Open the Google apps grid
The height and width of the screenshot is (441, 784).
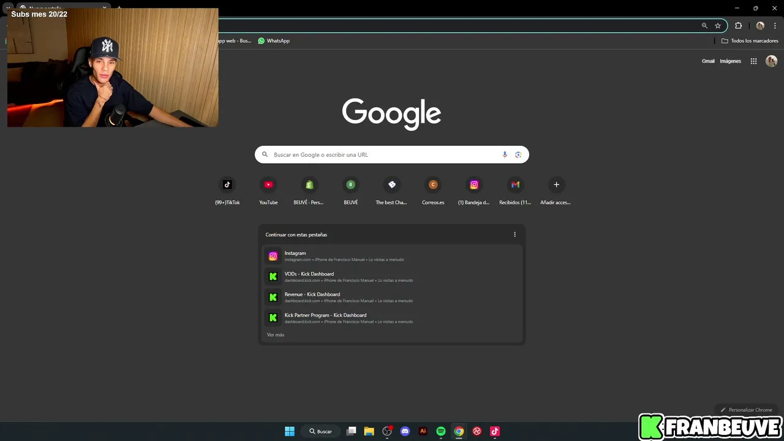point(754,61)
